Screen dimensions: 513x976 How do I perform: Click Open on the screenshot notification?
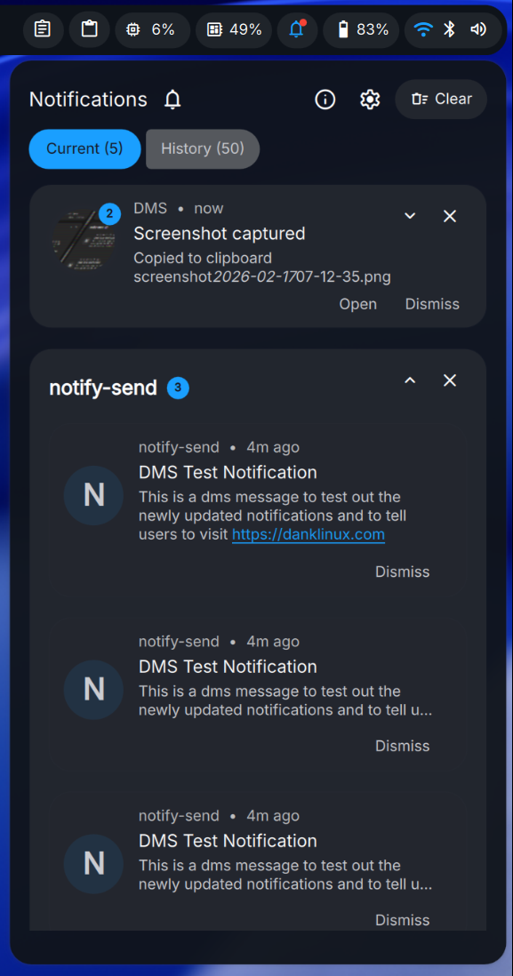[357, 304]
